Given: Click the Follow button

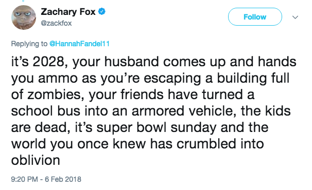Looking at the screenshot, I should [255, 17].
